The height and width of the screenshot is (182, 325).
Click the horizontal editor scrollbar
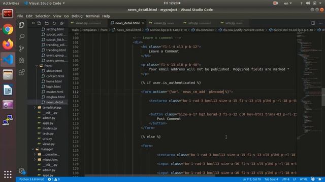[150, 175]
